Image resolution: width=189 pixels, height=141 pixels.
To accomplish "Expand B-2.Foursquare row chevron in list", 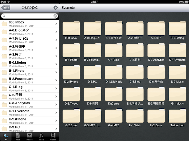I will (56, 80).
